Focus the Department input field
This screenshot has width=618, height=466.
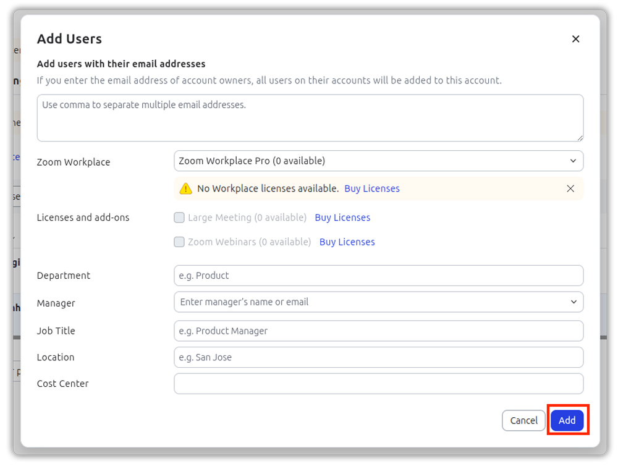coord(378,276)
